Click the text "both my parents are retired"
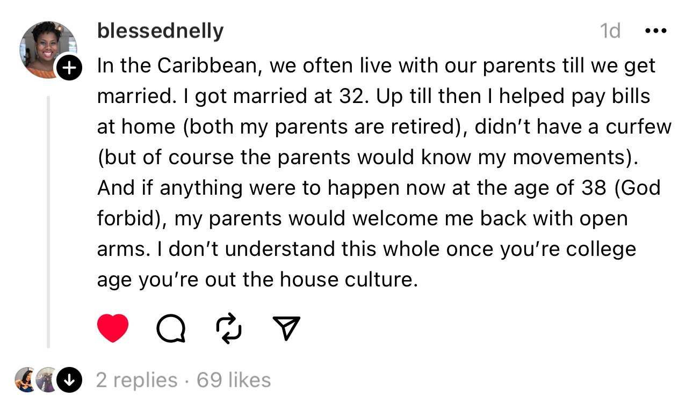Image resolution: width=693 pixels, height=419 pixels. coord(321,127)
